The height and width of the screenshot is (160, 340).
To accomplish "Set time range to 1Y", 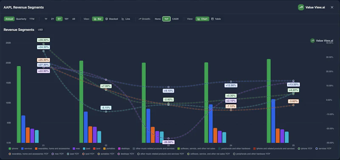I will coord(46,19).
